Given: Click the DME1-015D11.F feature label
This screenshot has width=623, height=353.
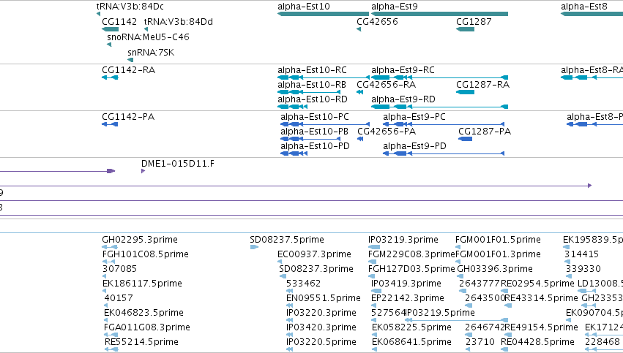Looking at the screenshot, I should click(x=178, y=164).
